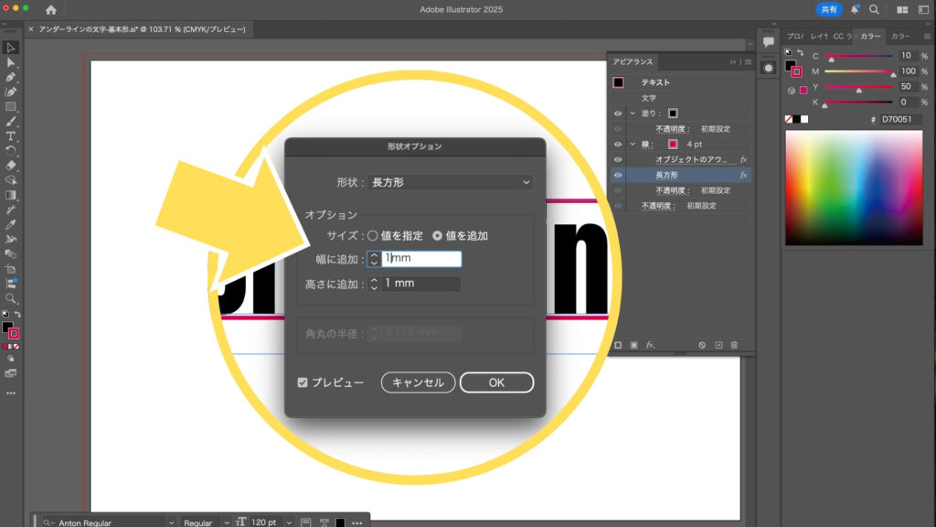Choose the Eyedropper tool

pyautogui.click(x=11, y=224)
